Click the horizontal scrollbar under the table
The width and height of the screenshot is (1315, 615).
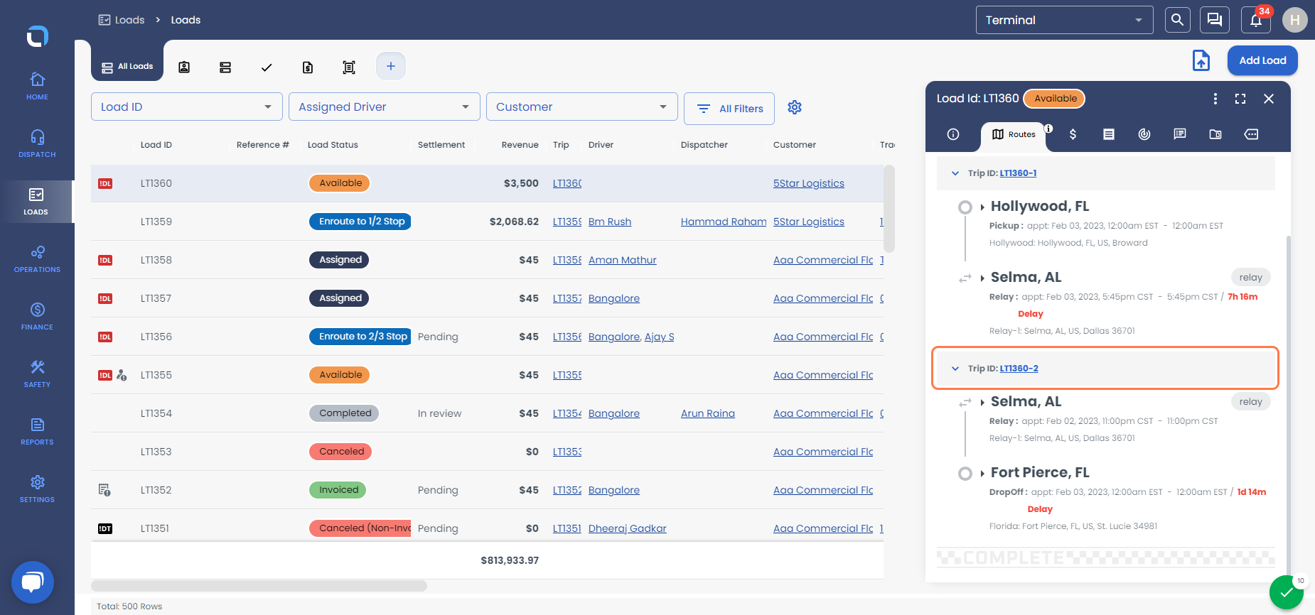259,586
